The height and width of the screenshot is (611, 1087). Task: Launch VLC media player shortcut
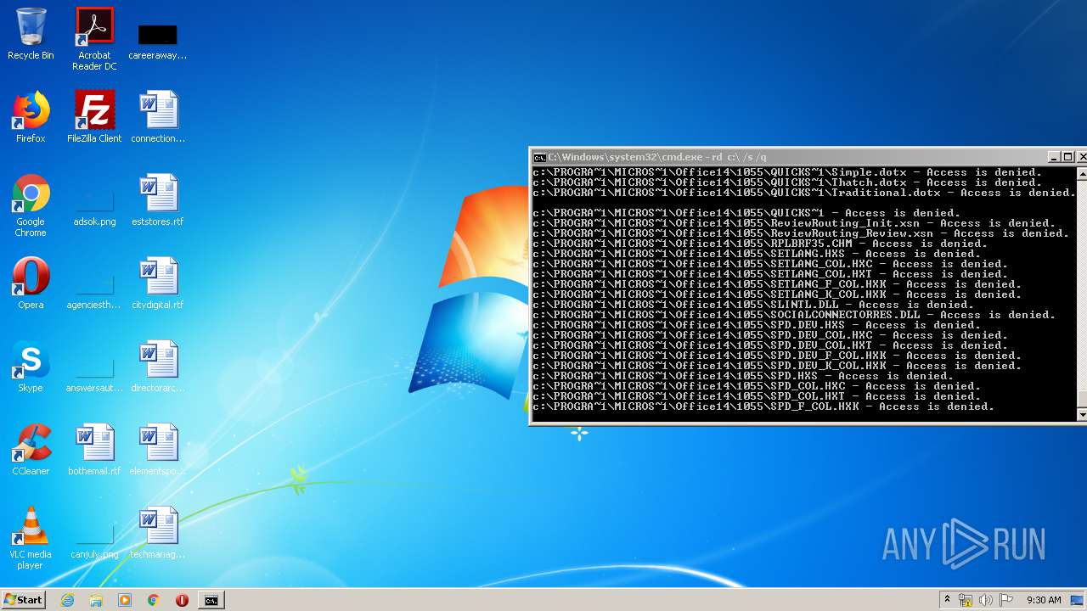click(31, 538)
